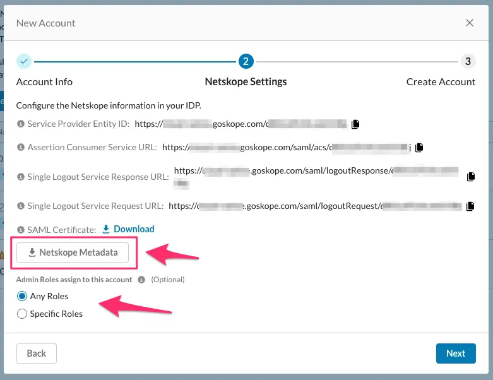The image size is (493, 380).
Task: Click info icon next to Admin Roles label
Action: (141, 280)
